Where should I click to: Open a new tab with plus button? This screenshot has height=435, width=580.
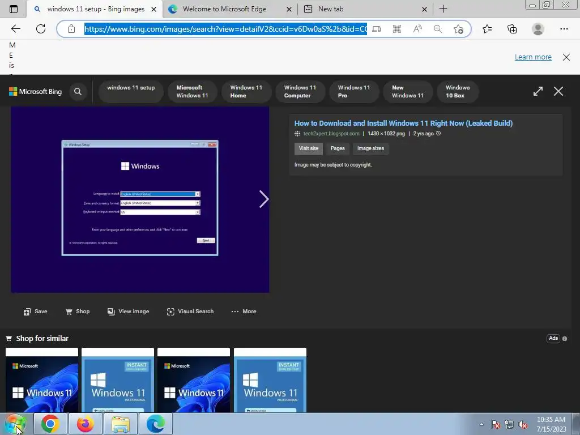coord(443,9)
